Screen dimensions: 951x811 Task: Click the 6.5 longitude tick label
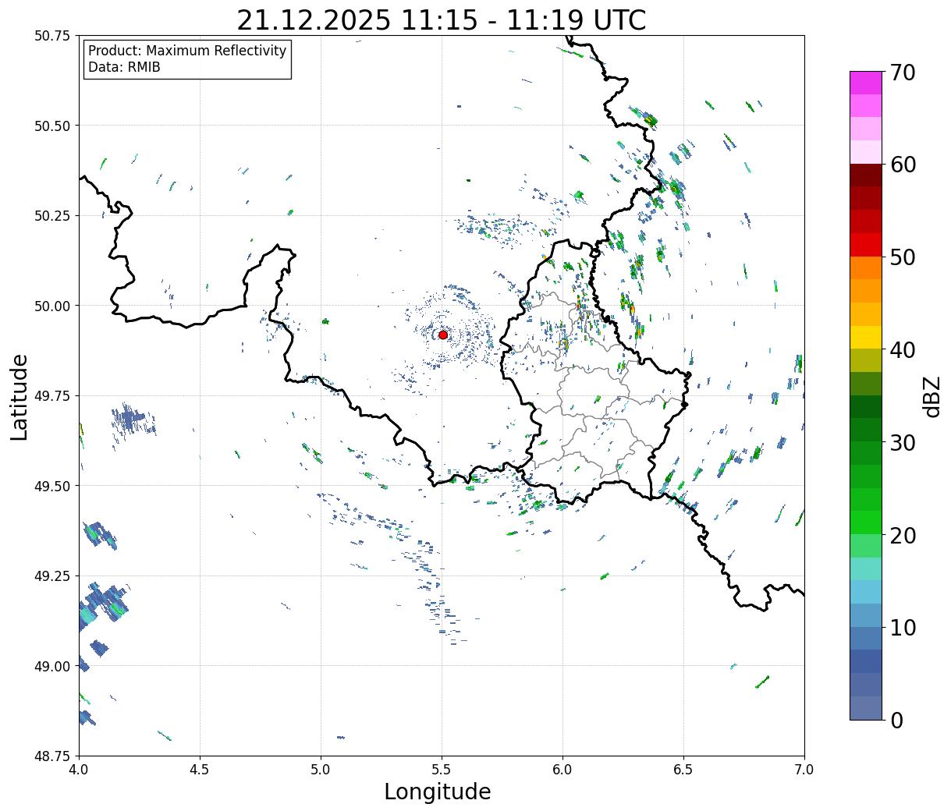coord(683,769)
